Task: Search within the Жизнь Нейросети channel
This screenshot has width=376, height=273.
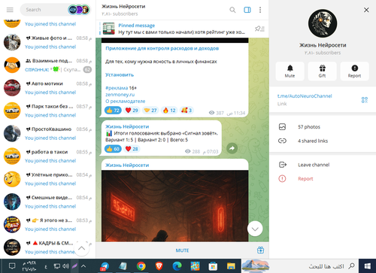Action: click(232, 10)
